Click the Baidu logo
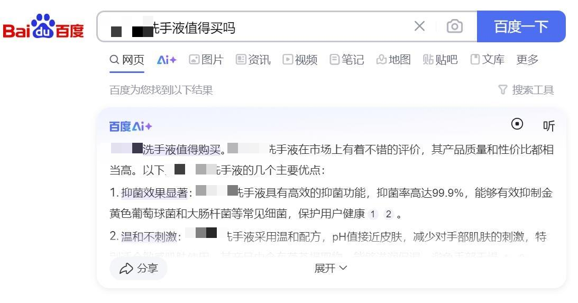578x303 pixels. 43,27
